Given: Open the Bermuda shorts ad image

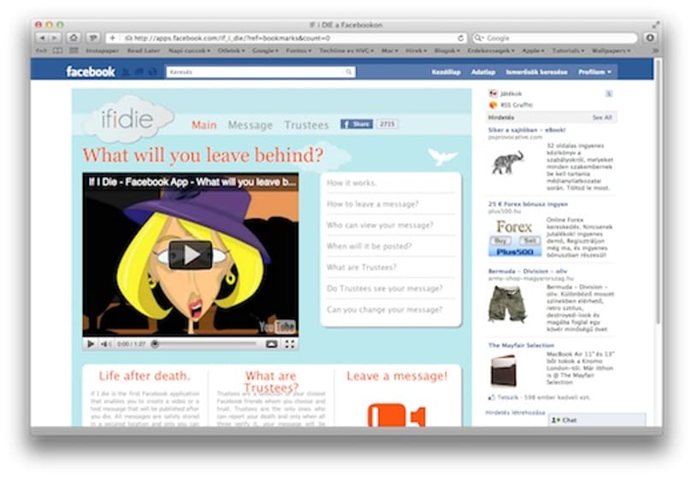Looking at the screenshot, I should coord(507,304).
